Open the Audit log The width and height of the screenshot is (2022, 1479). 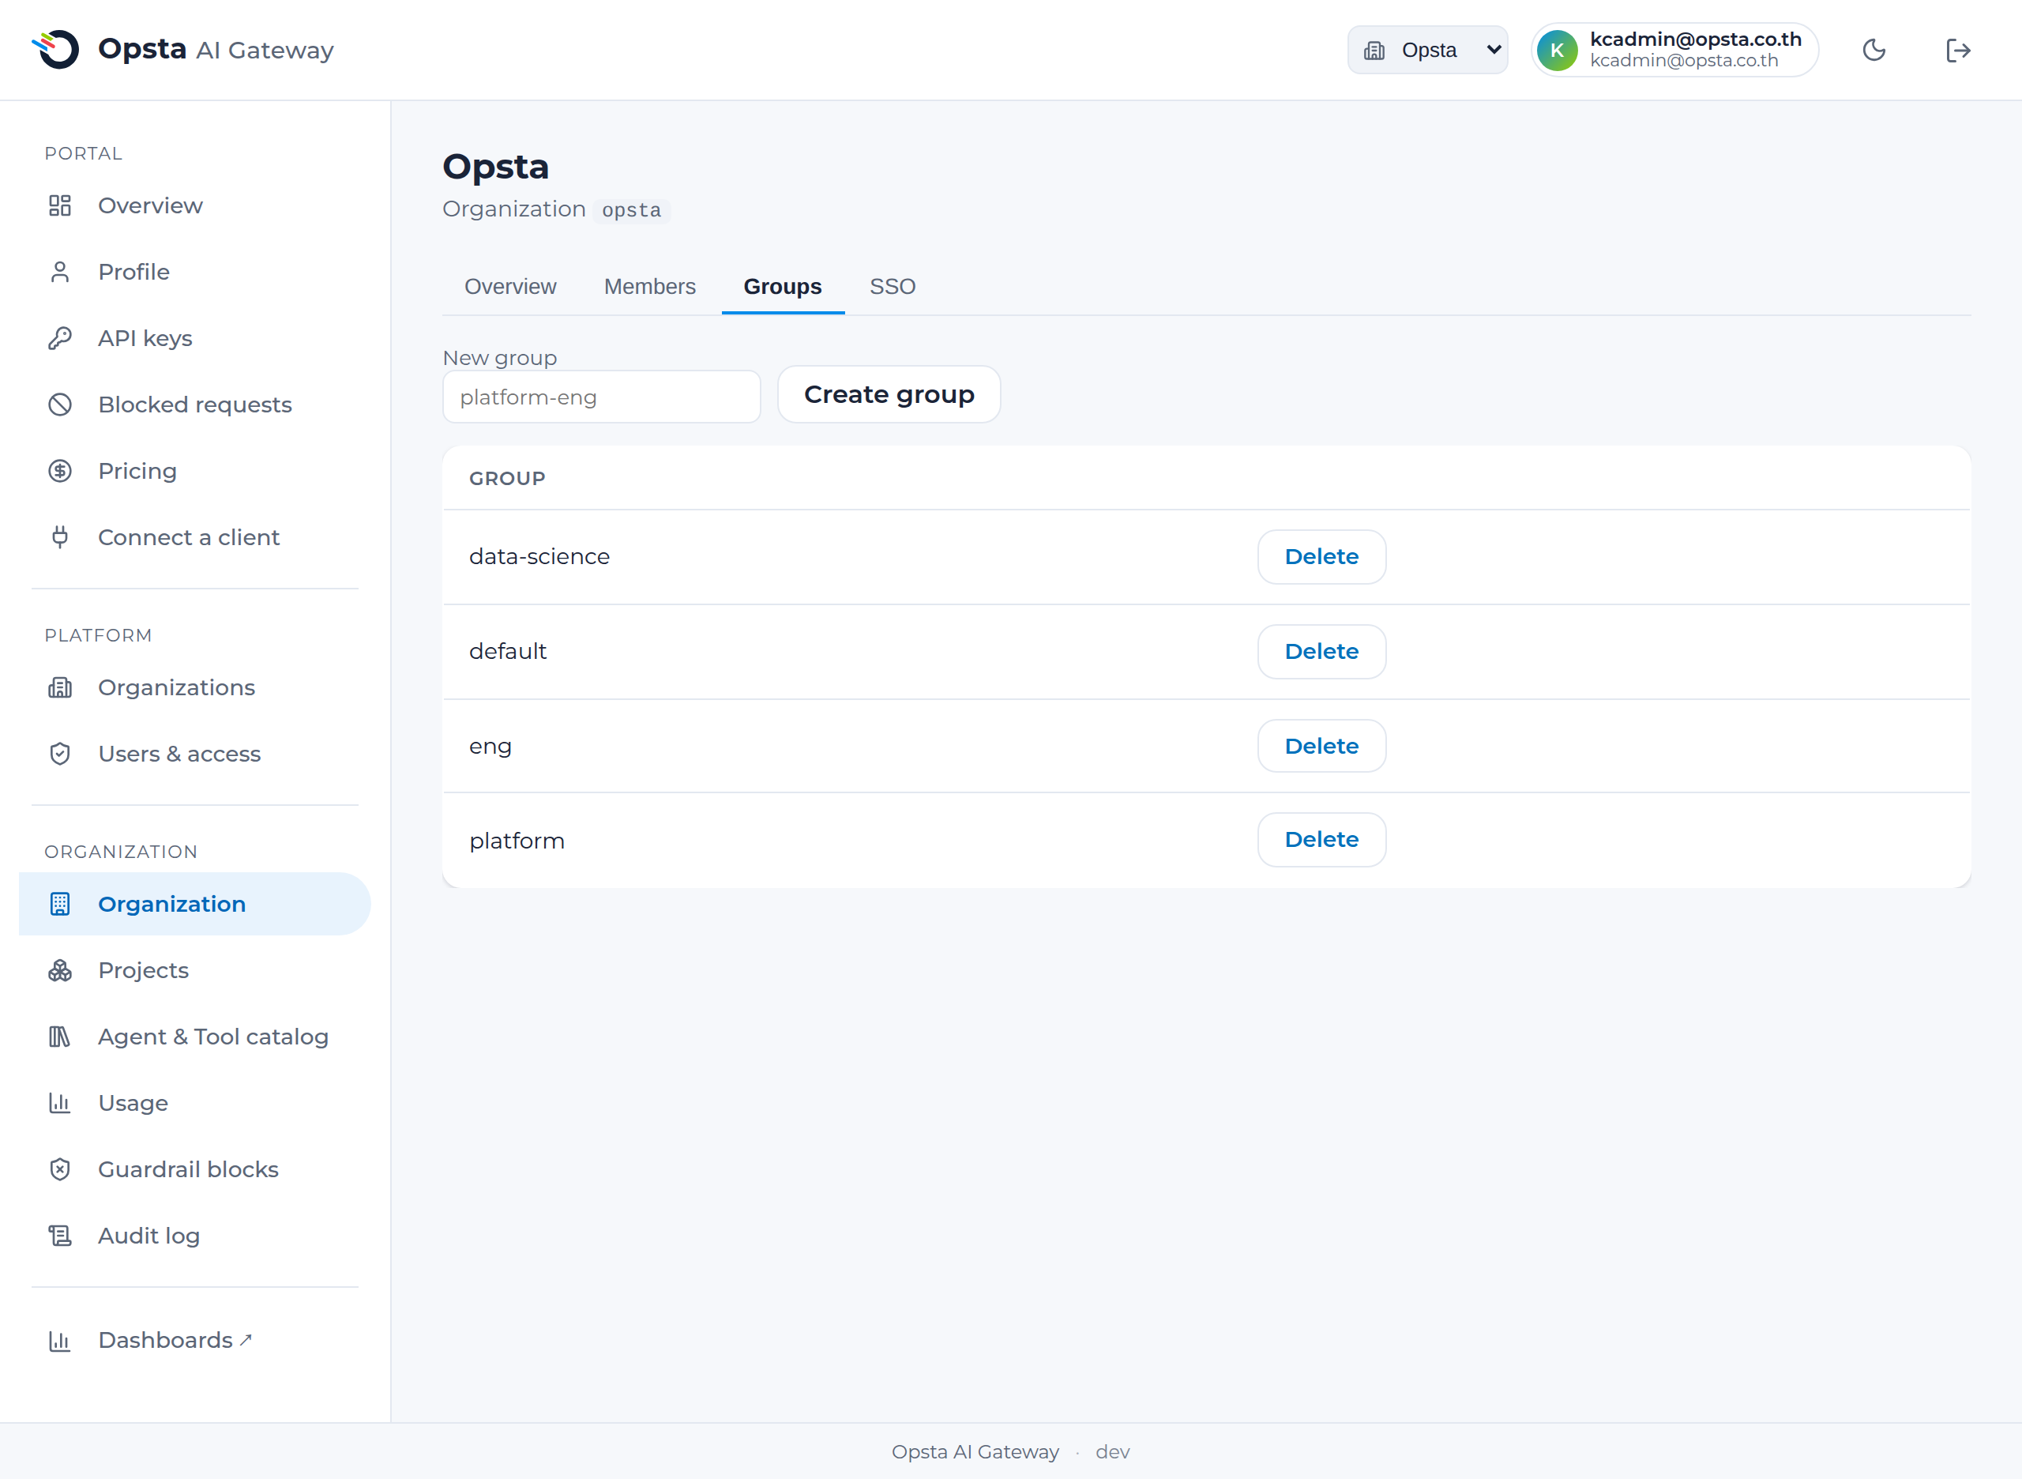[x=194, y=1236]
